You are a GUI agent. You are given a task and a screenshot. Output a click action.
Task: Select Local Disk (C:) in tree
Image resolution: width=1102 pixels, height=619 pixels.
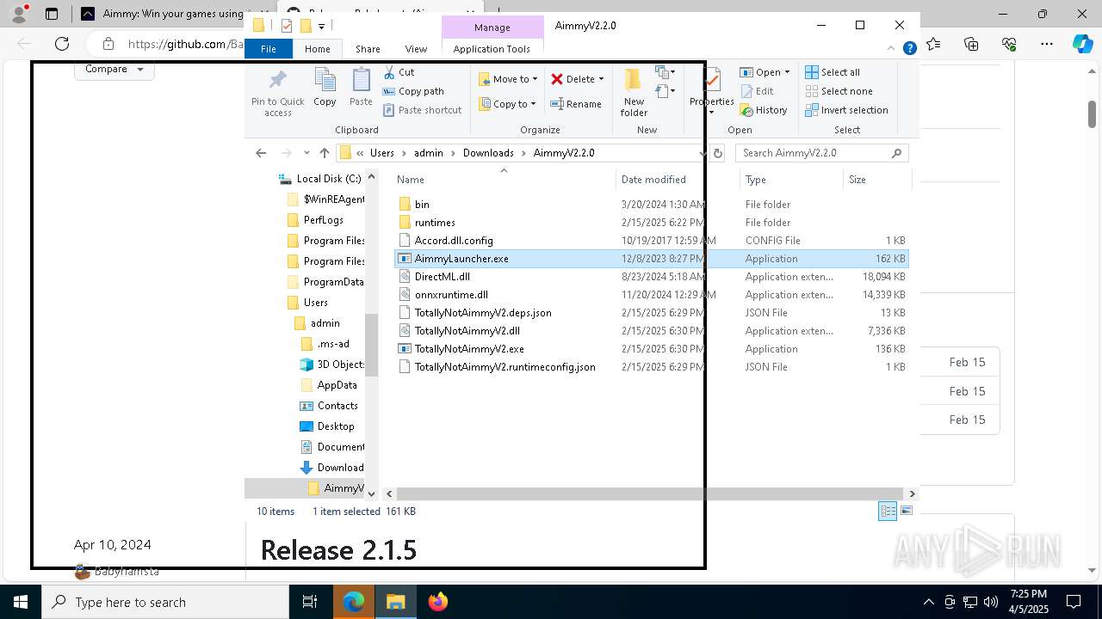click(x=319, y=179)
